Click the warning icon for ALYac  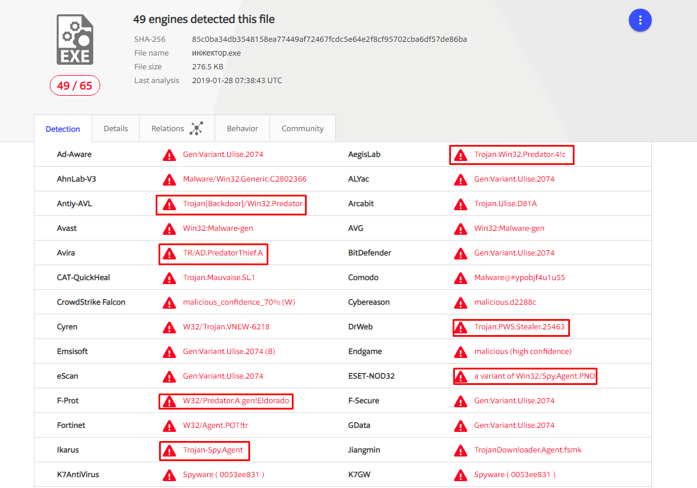click(x=460, y=179)
